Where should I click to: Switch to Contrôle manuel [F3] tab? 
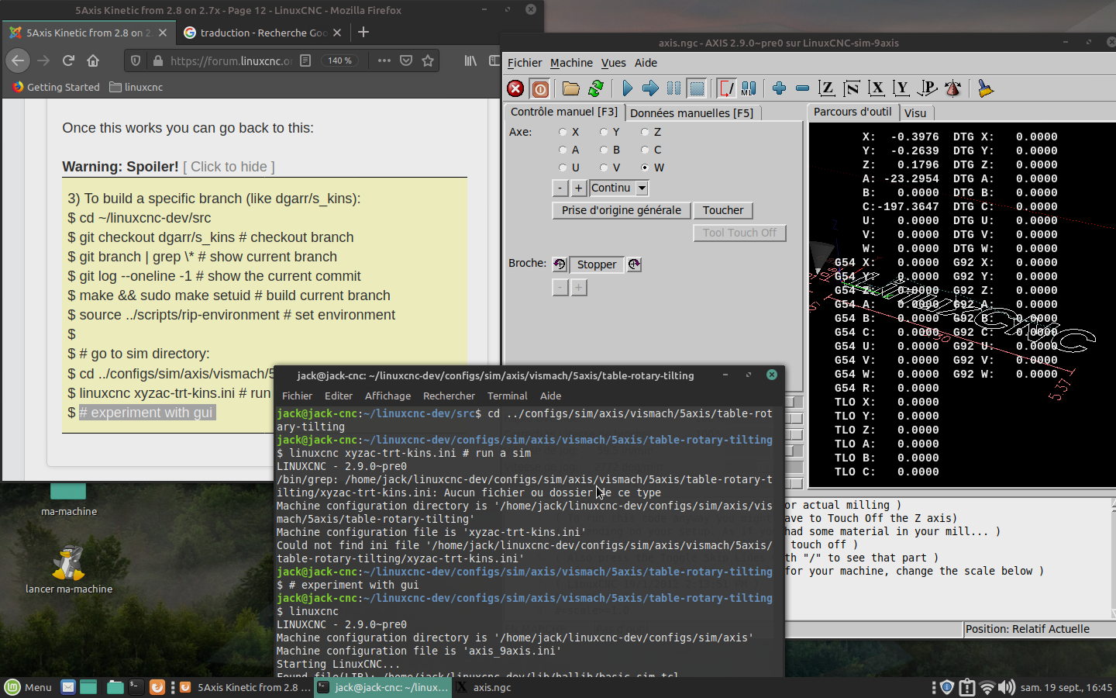tap(564, 112)
